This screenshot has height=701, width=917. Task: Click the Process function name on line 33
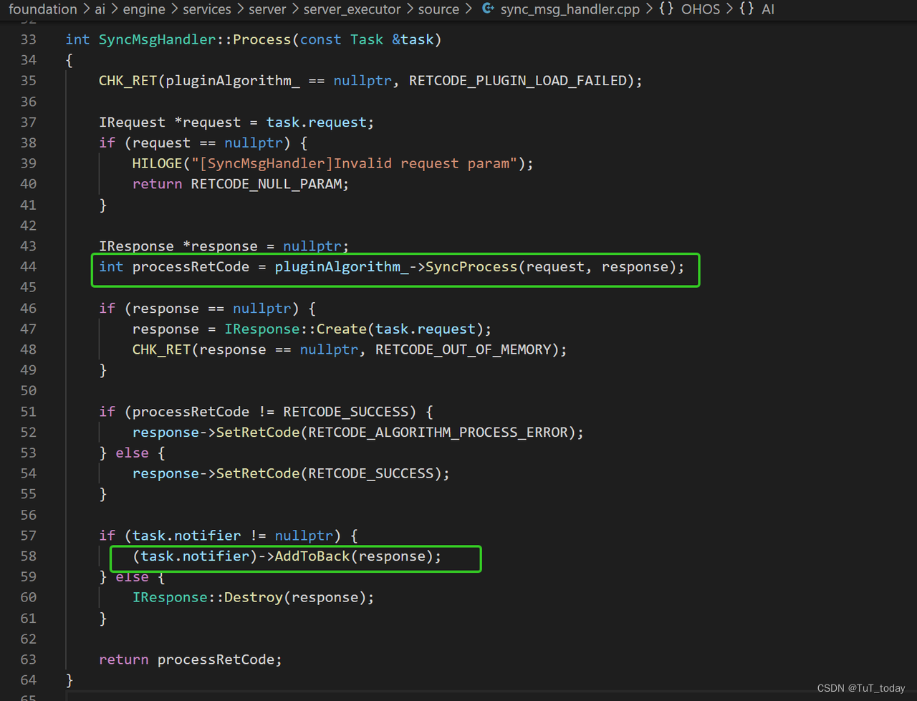pyautogui.click(x=262, y=39)
